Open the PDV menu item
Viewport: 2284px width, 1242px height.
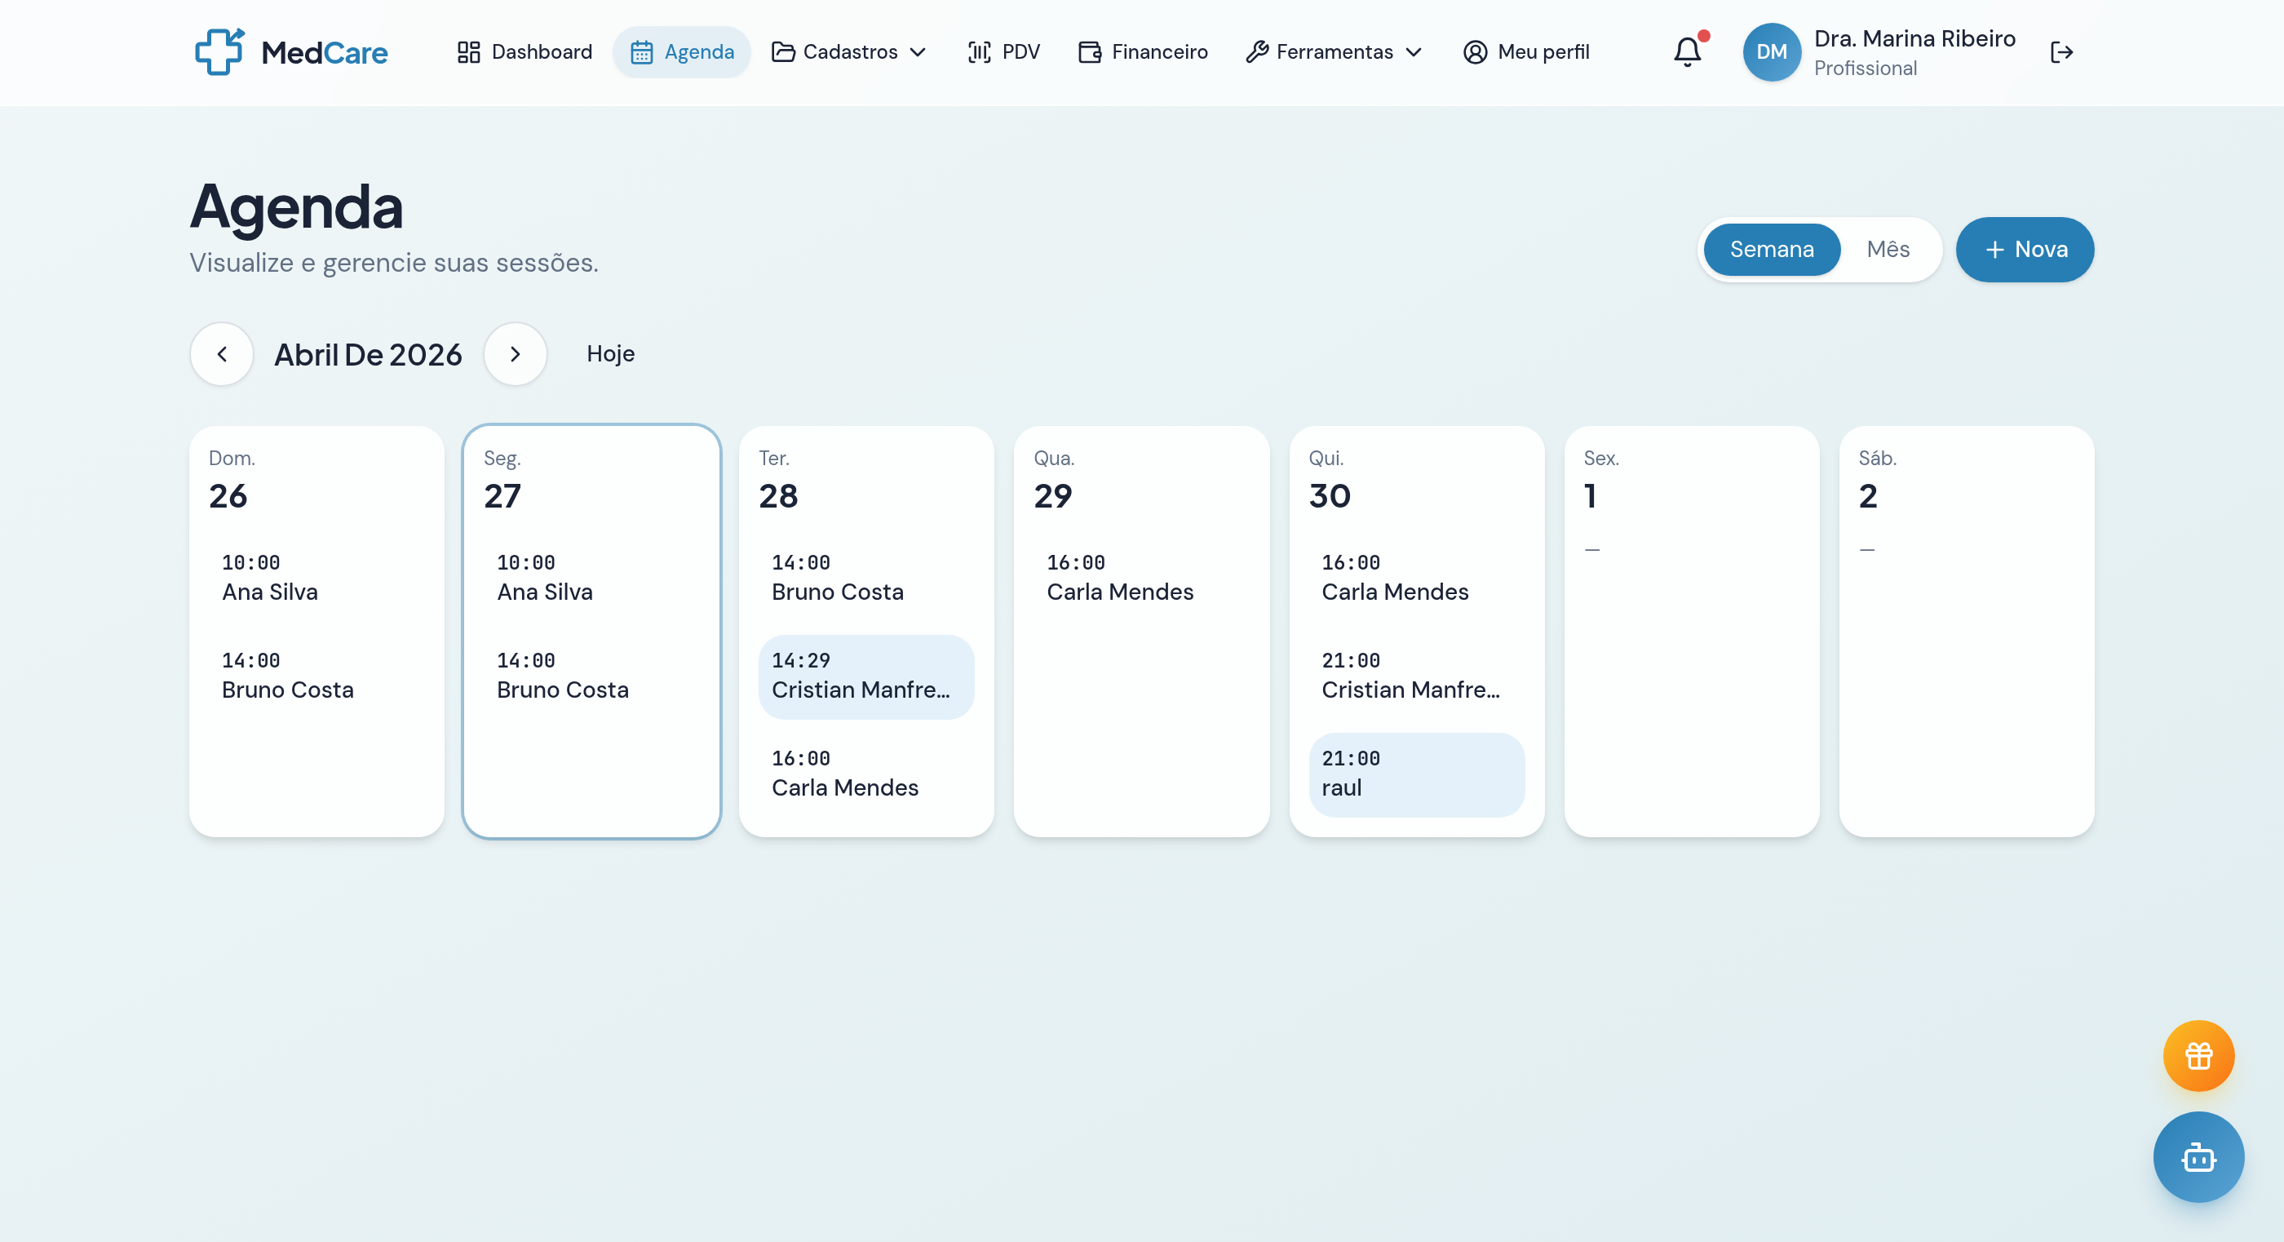click(1003, 51)
